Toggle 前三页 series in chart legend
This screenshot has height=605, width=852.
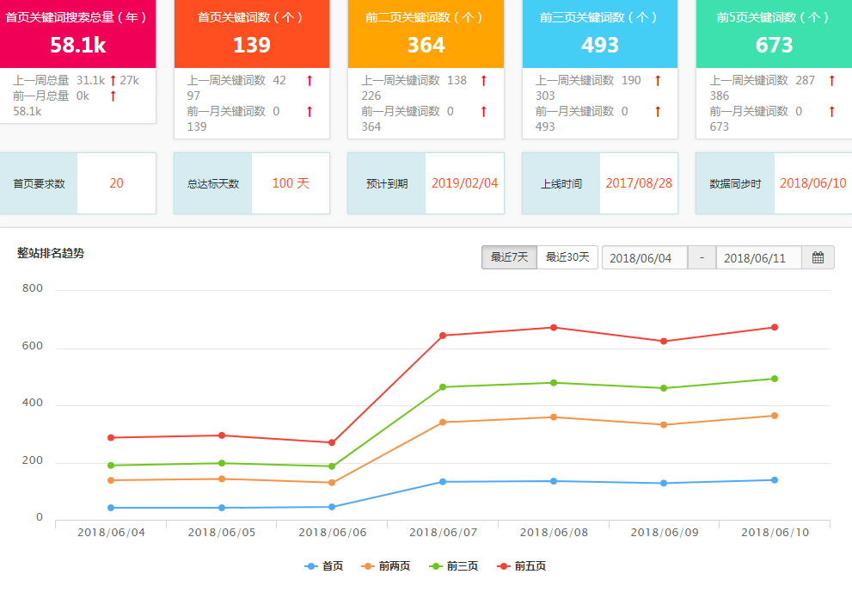[x=453, y=566]
